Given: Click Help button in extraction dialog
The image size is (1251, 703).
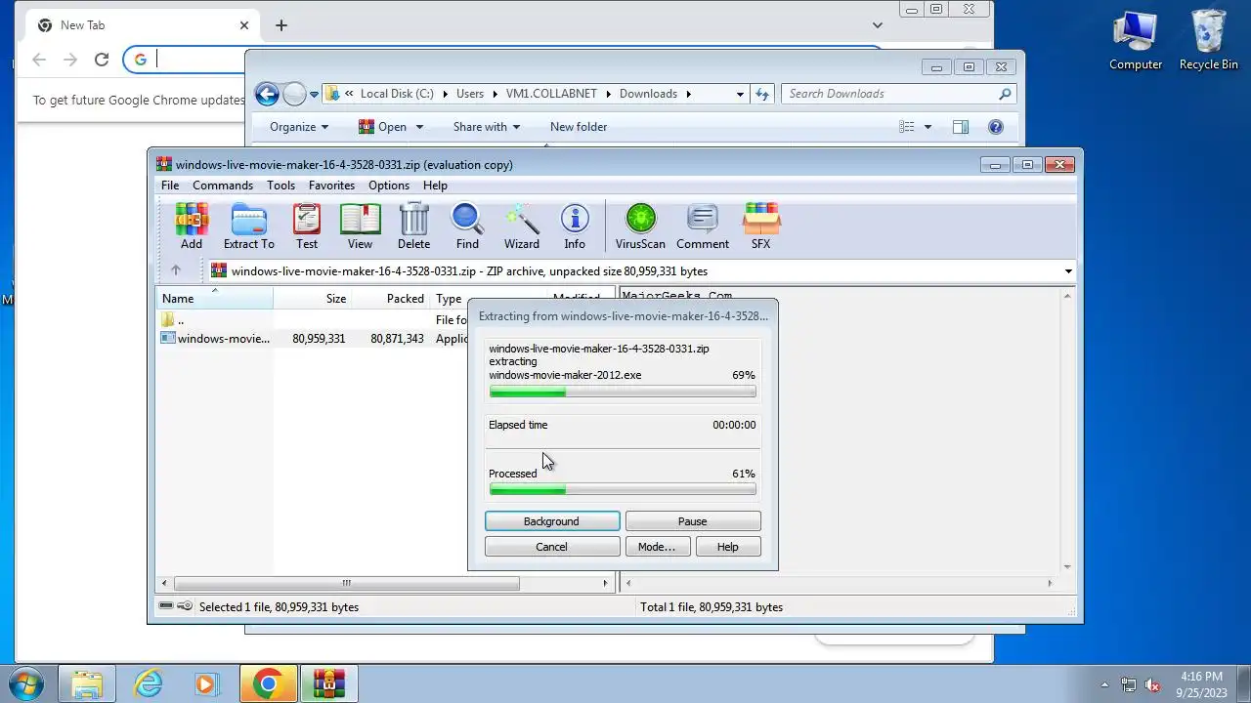Looking at the screenshot, I should [x=728, y=547].
